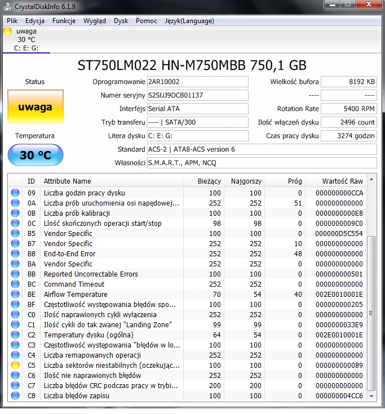The width and height of the screenshot is (385, 414).
Task: Click the Wartość Raw column header
Action: coord(336,181)
